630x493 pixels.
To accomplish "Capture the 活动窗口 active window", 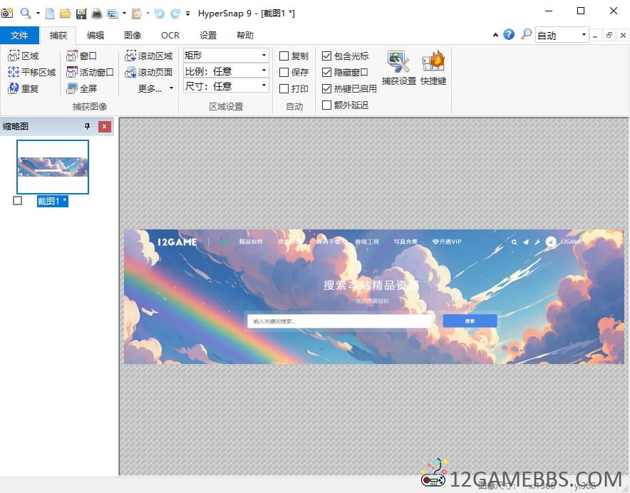I will pos(90,73).
